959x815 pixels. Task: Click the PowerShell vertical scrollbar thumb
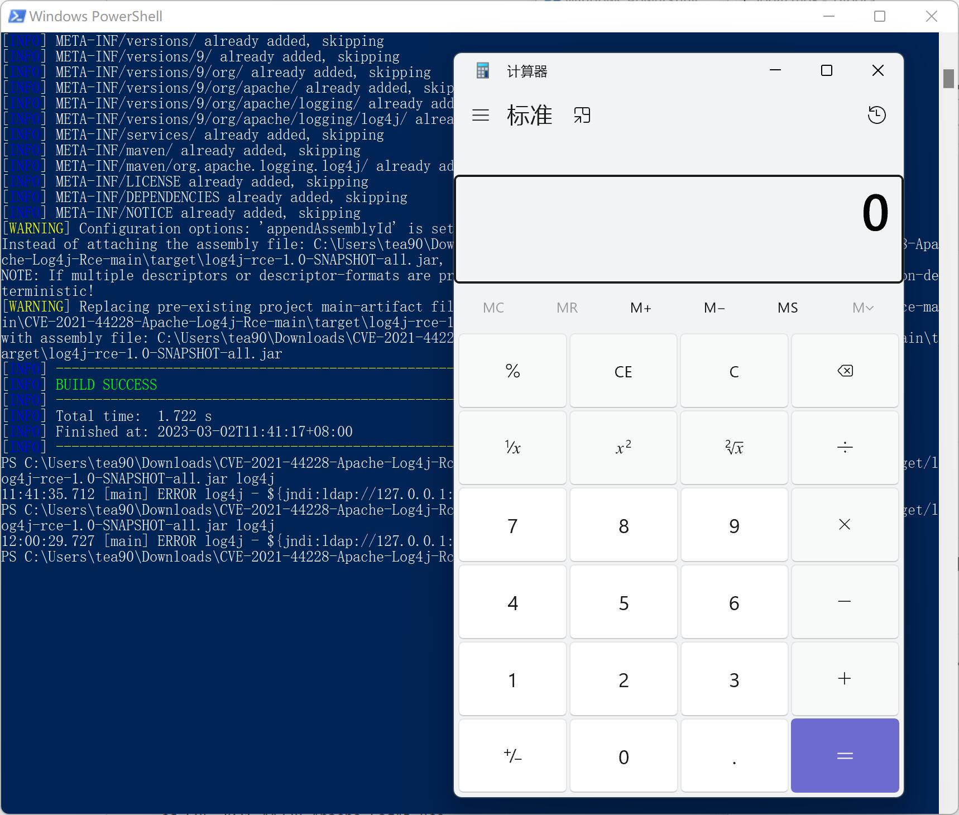948,78
